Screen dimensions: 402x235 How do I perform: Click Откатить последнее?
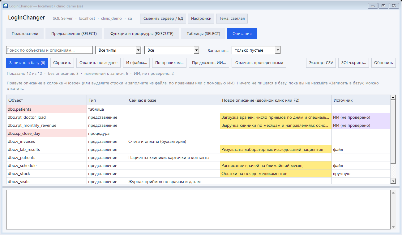pyautogui.click(x=98, y=63)
